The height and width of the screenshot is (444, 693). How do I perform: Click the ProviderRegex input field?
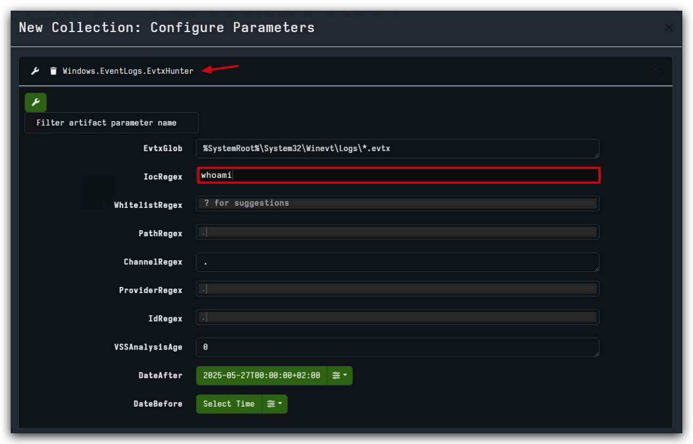(398, 289)
